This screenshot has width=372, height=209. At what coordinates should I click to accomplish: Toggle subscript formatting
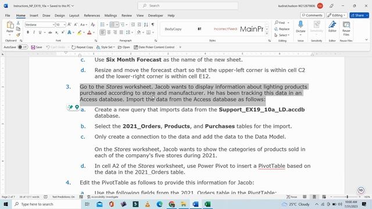[x=56, y=33]
